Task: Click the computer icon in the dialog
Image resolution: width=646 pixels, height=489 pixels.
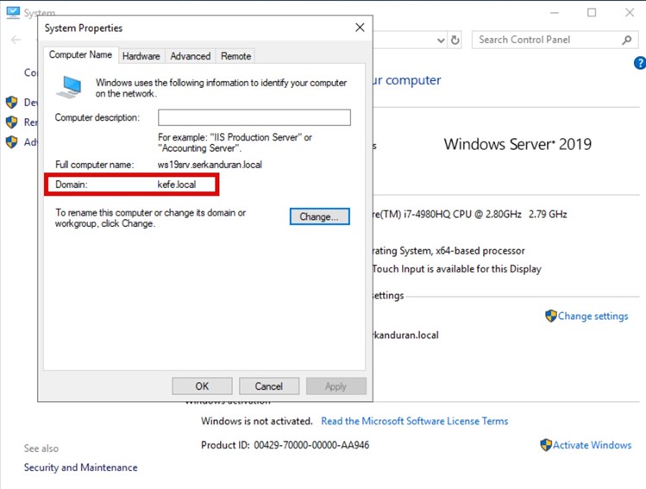Action: point(69,87)
